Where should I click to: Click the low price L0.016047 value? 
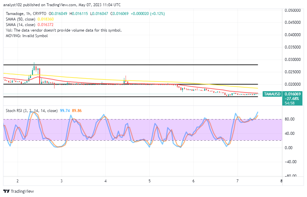[99, 14]
